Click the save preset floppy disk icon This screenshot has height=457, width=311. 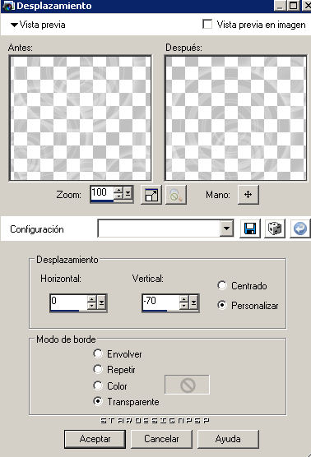[x=250, y=229]
